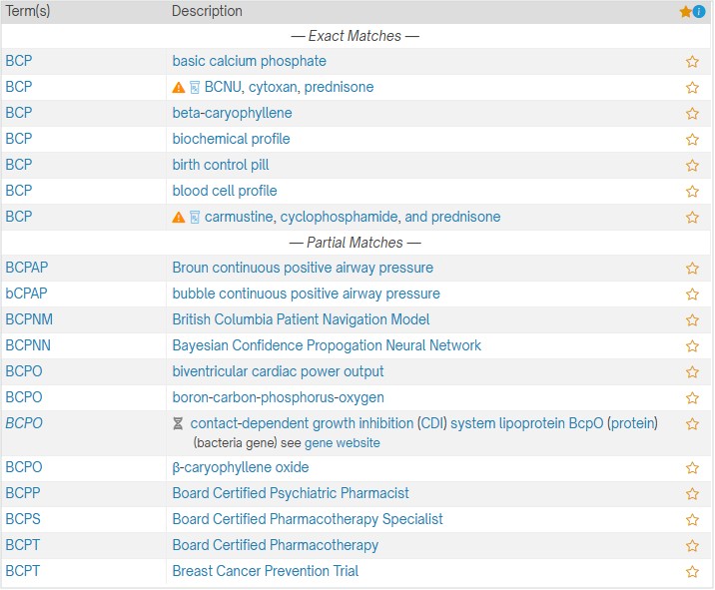The image size is (715, 590).
Task: Favorite bubble continuous positive airway pressure
Action: tap(692, 295)
